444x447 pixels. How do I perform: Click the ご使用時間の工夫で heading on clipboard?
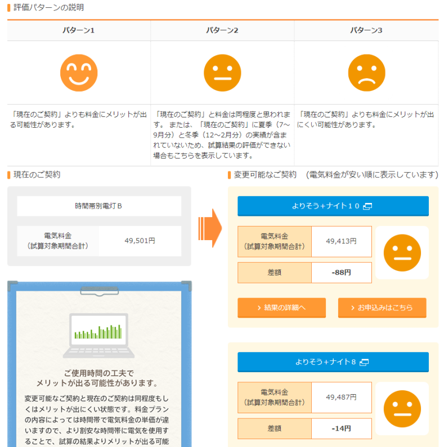98,373
